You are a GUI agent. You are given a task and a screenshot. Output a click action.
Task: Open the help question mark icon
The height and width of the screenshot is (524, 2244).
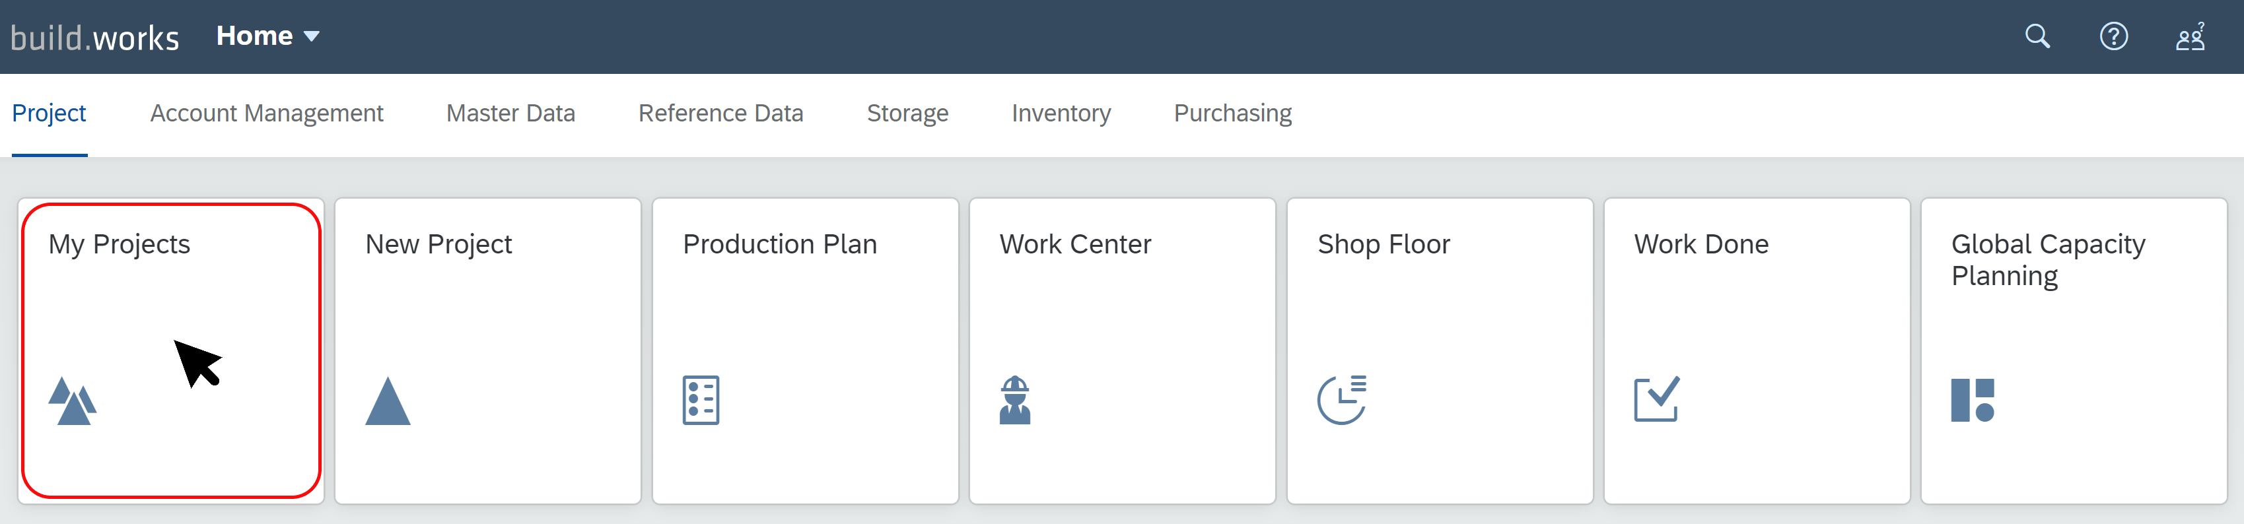[2113, 36]
